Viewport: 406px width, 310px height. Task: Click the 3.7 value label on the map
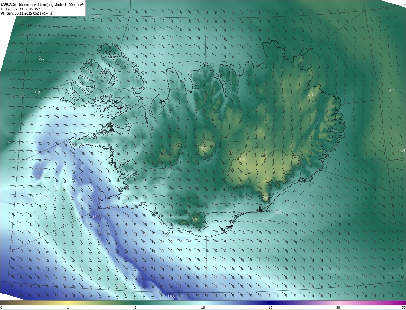[194, 220]
